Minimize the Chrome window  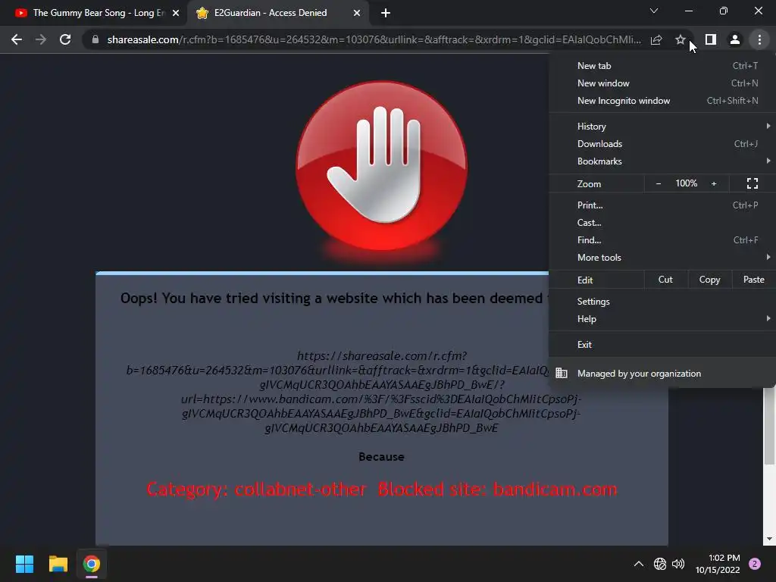pyautogui.click(x=688, y=11)
